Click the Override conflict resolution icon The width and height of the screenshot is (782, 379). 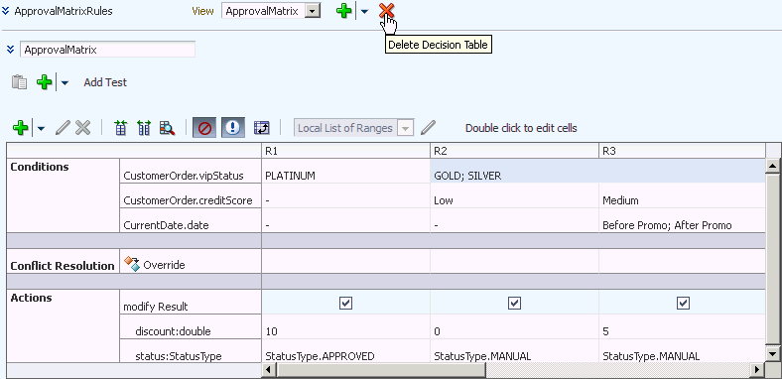(132, 264)
